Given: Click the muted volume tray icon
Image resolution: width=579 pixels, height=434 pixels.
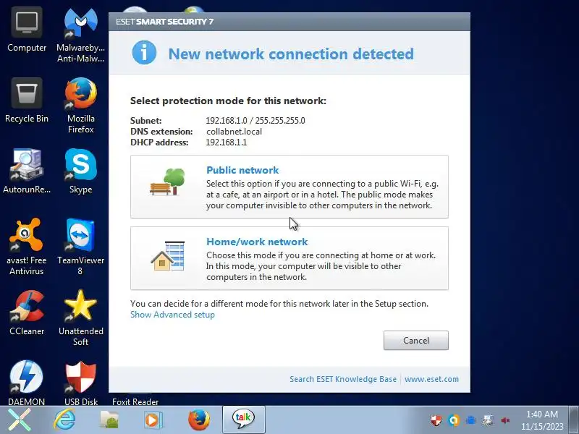Looking at the screenshot, I should click(505, 420).
